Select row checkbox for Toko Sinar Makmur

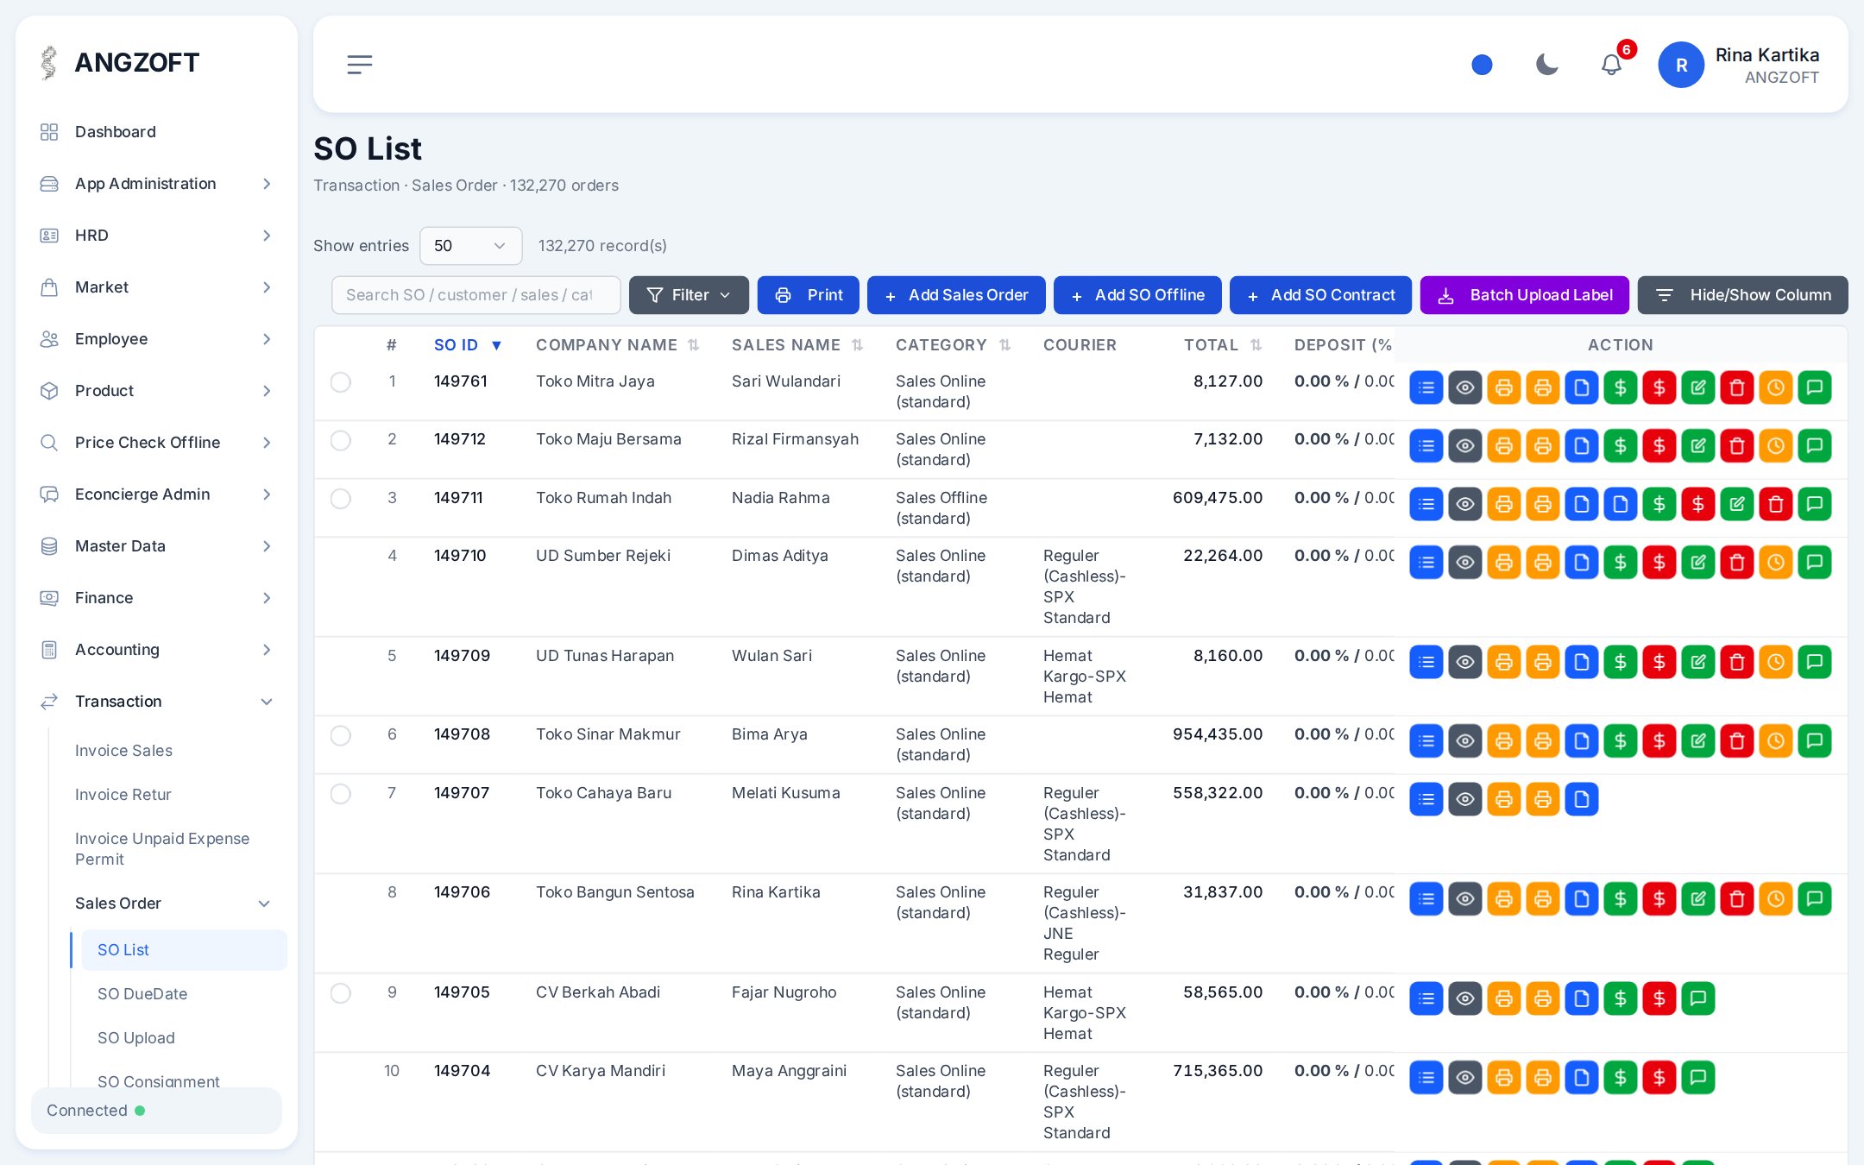click(x=341, y=735)
